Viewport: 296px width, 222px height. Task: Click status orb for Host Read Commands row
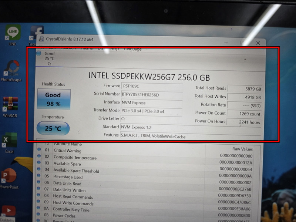[x=38, y=195]
